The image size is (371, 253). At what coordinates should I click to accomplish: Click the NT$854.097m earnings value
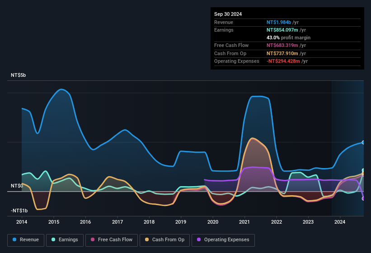(282, 30)
